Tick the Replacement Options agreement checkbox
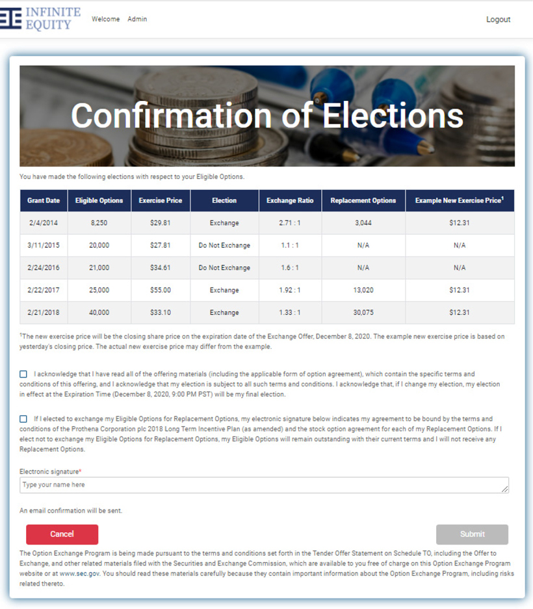Viewport: 533px width, 609px height. pos(23,419)
